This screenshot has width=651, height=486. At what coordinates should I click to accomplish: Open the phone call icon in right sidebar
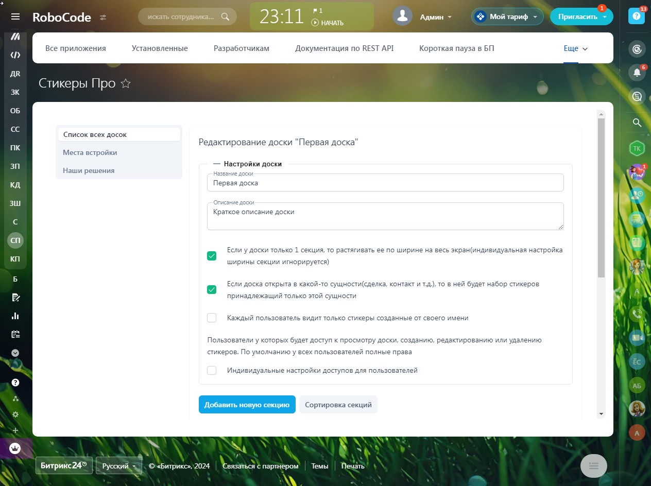pyautogui.click(x=637, y=314)
